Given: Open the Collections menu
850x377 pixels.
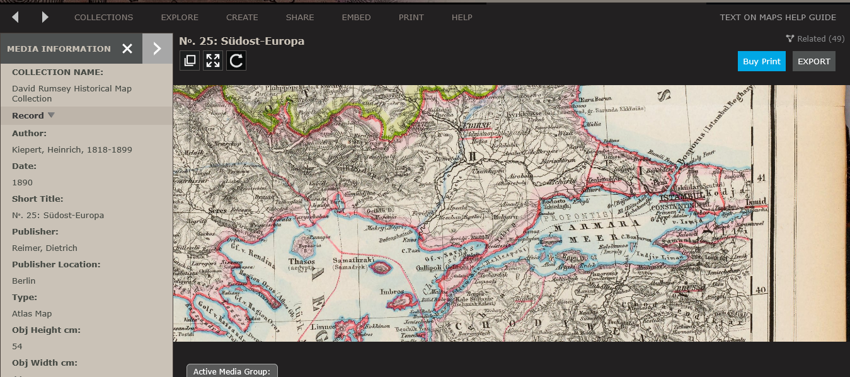Looking at the screenshot, I should (104, 17).
